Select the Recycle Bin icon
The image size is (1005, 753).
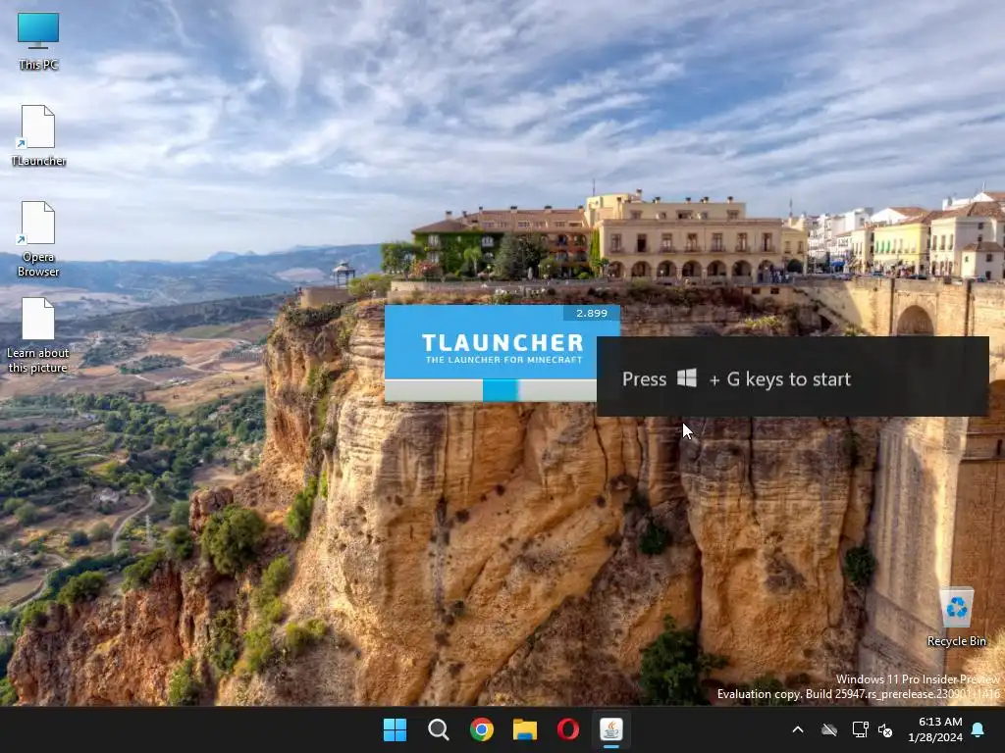(956, 618)
